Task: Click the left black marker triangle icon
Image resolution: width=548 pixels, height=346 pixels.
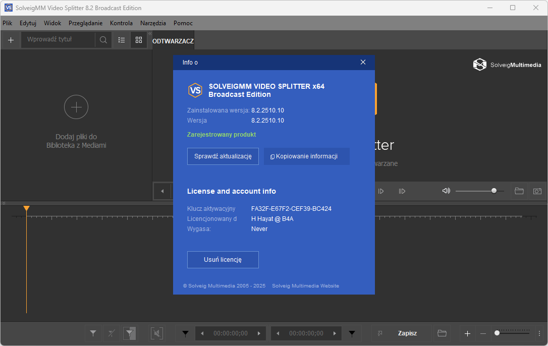Action: tap(186, 334)
